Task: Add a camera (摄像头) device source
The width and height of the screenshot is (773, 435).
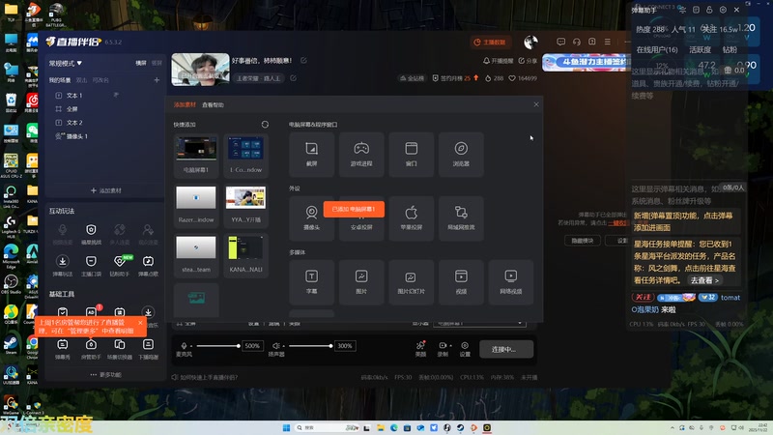Action: 311,218
